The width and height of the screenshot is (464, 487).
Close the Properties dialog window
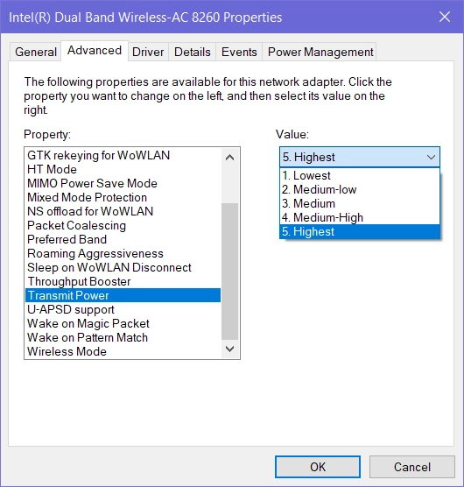tap(445, 17)
